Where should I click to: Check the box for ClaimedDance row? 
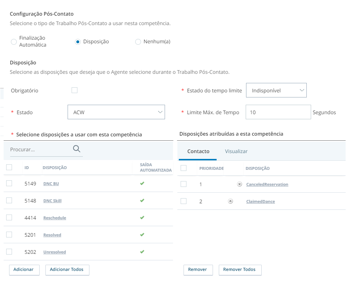pos(184,201)
